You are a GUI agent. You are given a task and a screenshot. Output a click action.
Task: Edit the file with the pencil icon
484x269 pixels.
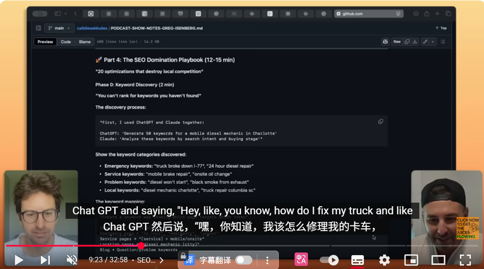(x=425, y=42)
